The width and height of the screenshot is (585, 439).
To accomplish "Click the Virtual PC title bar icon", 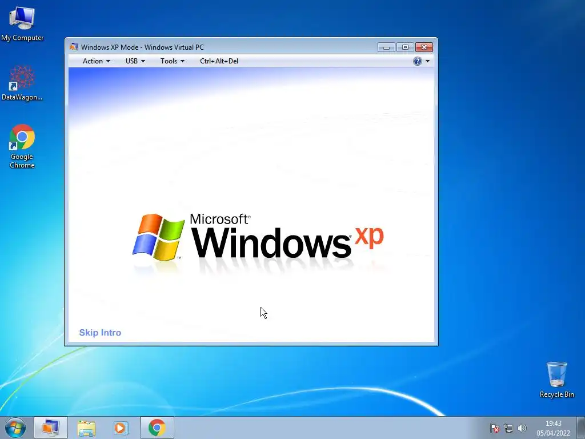I will click(x=74, y=47).
